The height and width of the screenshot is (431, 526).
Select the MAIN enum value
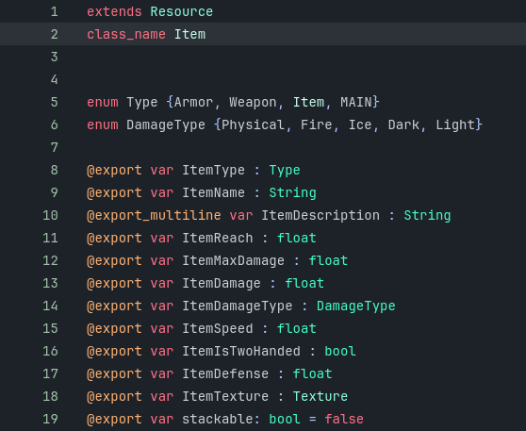(x=356, y=102)
